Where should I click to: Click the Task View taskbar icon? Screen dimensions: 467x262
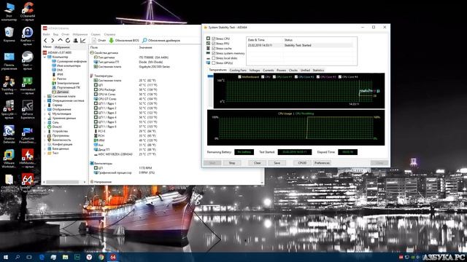coord(29,257)
